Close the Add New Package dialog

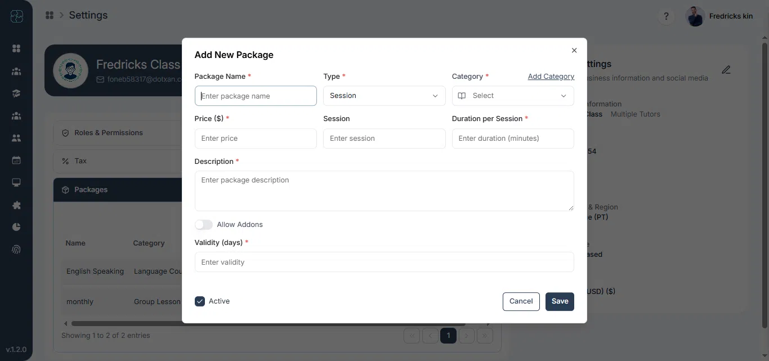574,50
